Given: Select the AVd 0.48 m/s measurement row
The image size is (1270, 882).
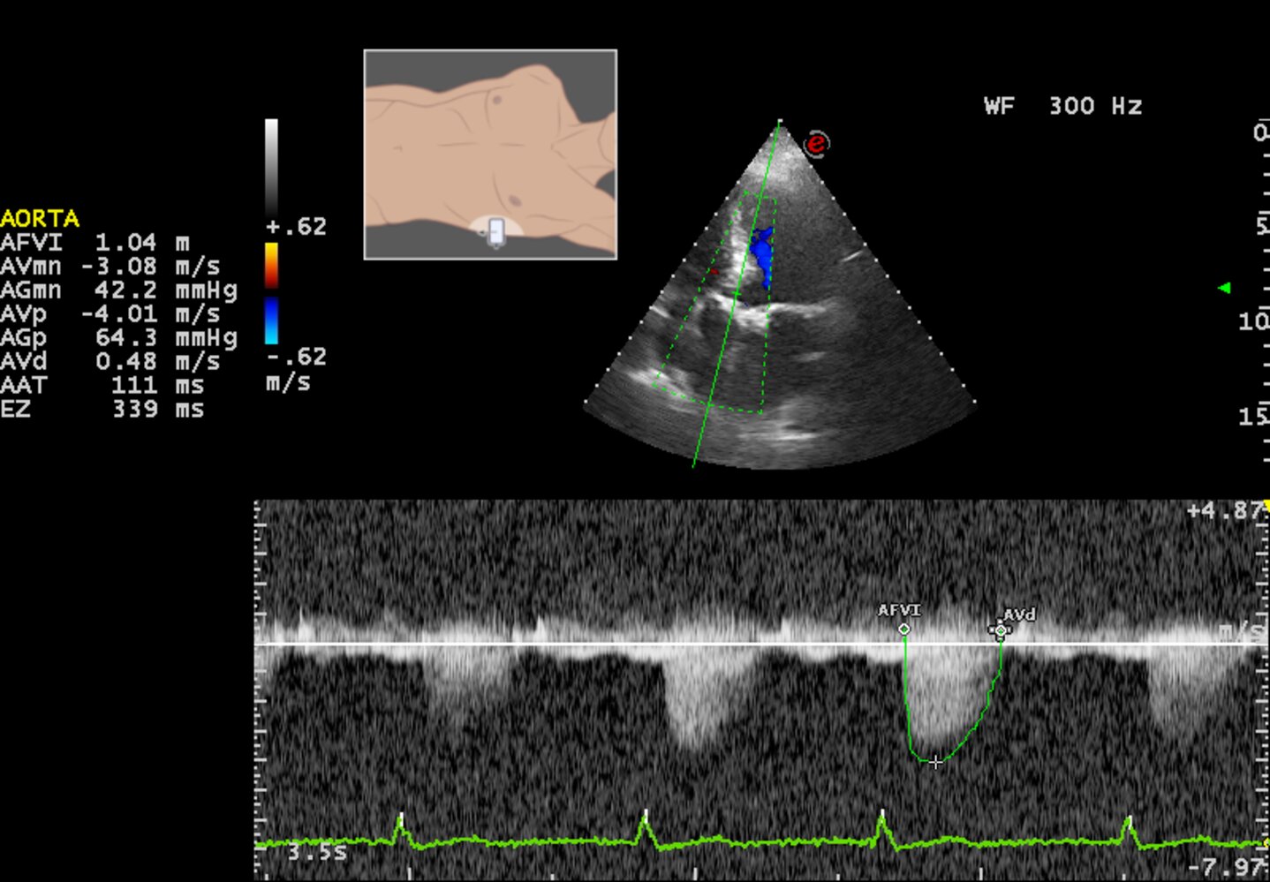Looking at the screenshot, I should (x=110, y=361).
